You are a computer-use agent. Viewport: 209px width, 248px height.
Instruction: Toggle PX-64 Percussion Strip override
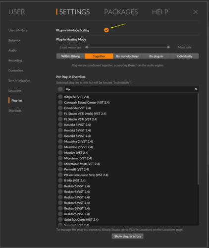click(x=60, y=175)
